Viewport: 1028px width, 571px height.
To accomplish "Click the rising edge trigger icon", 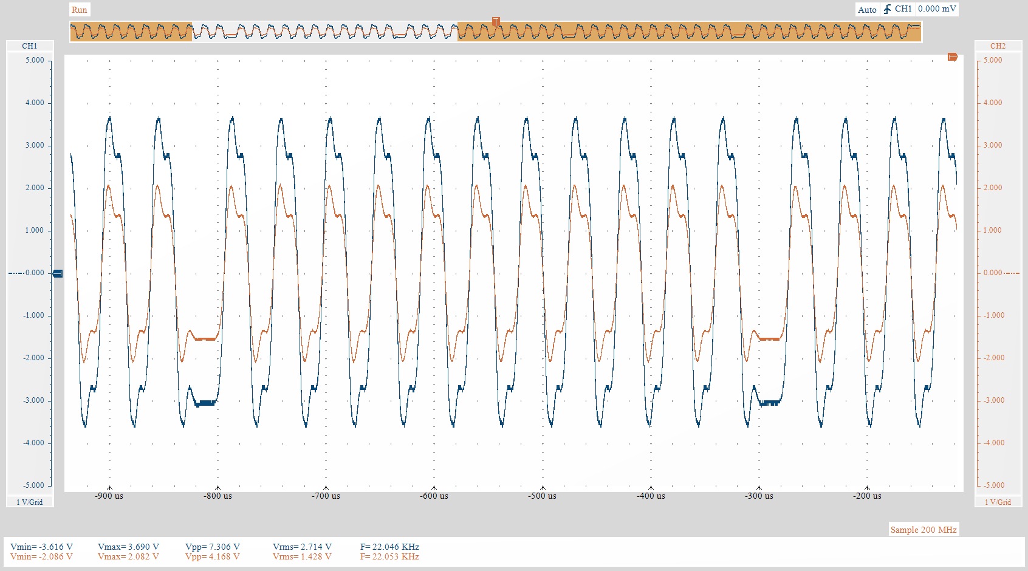I will click(x=887, y=9).
